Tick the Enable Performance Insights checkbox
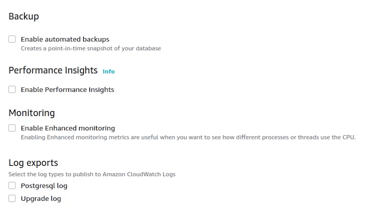Viewport: 368px width, 214px height. [12, 89]
